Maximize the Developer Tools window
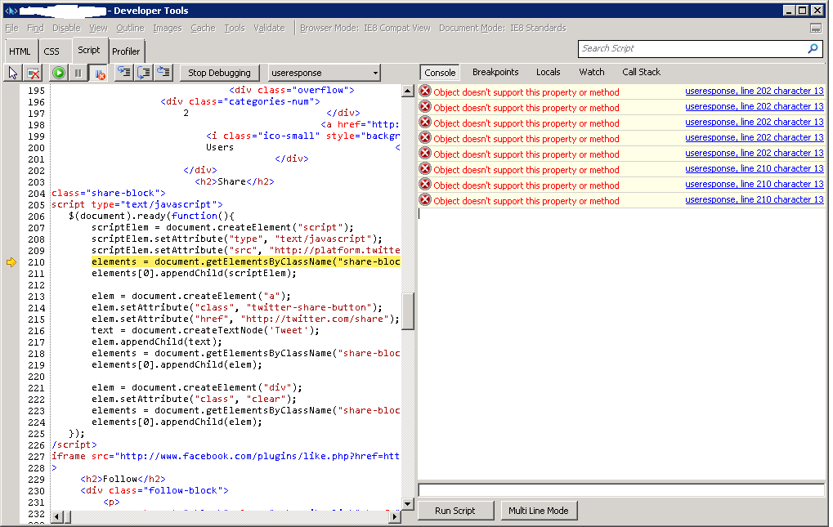This screenshot has height=527, width=833. tap(803, 10)
